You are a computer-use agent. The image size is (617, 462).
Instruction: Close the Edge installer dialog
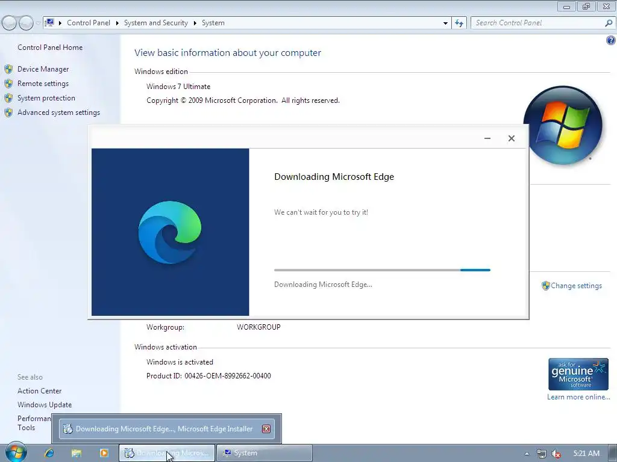511,138
